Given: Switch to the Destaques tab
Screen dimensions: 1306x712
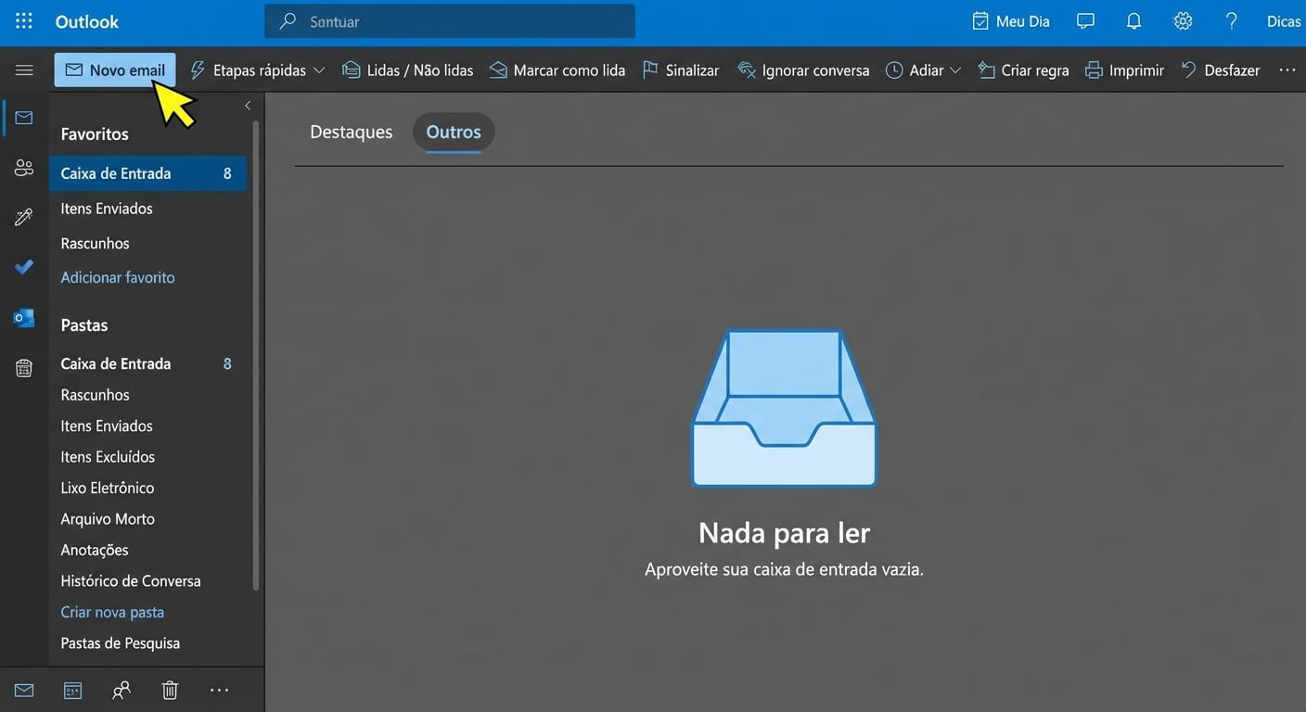Looking at the screenshot, I should click(351, 131).
